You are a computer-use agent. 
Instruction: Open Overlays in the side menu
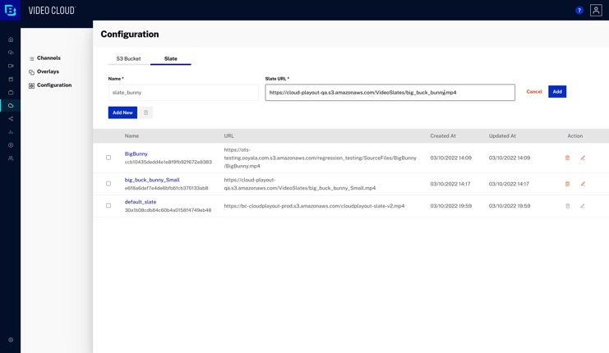(48, 71)
